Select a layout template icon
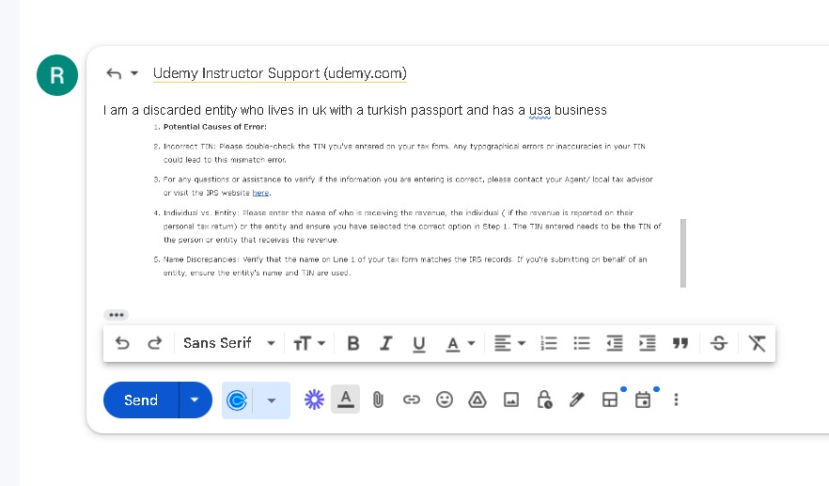 (x=610, y=400)
